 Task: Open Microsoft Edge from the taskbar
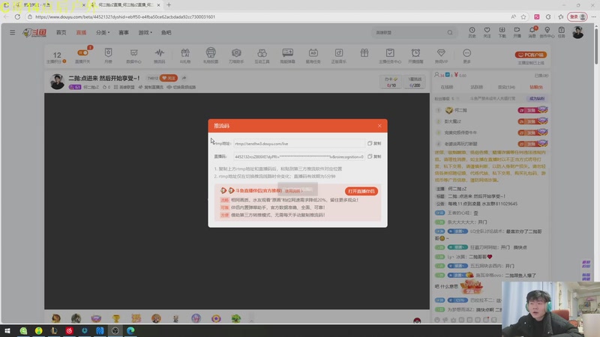coord(130,330)
